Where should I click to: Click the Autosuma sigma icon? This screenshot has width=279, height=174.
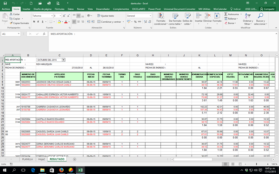(226, 14)
